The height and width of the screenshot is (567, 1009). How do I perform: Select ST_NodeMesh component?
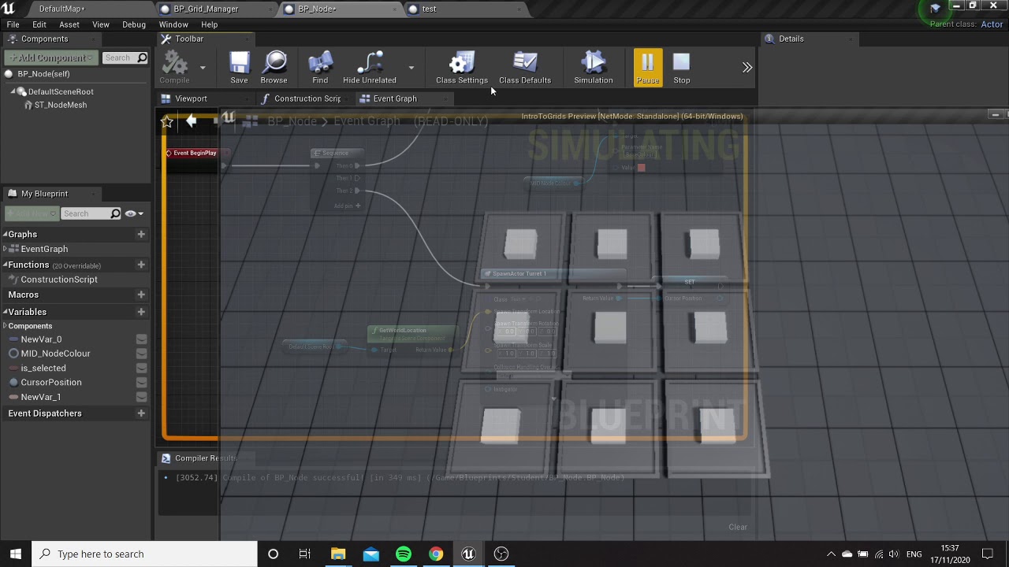60,105
